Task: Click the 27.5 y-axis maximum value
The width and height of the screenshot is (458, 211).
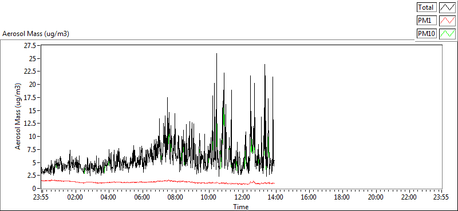Action: [30, 46]
